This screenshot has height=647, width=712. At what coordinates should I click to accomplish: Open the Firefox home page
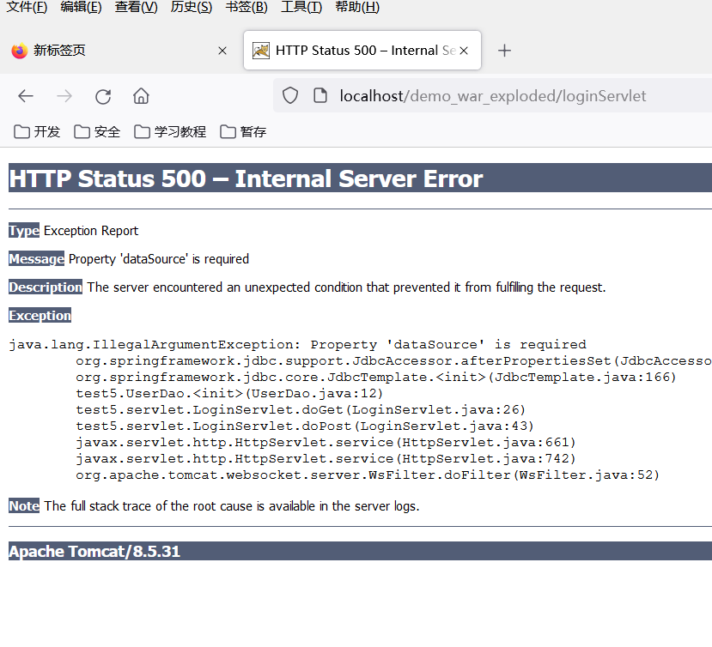point(141,96)
